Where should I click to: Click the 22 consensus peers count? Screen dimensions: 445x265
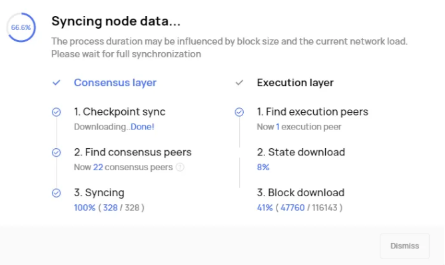[98, 167]
